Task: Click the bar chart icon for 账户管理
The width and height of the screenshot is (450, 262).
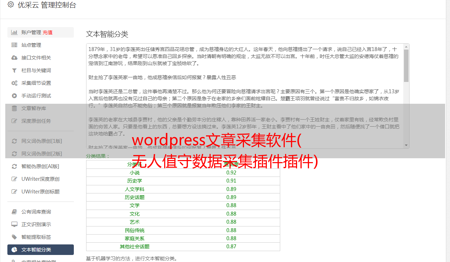Action: (x=14, y=32)
